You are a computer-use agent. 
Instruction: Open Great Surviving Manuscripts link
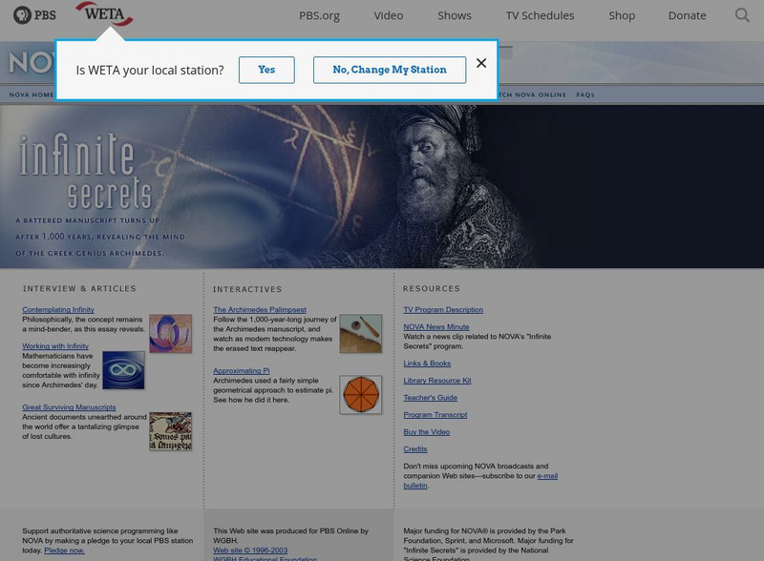pos(69,407)
